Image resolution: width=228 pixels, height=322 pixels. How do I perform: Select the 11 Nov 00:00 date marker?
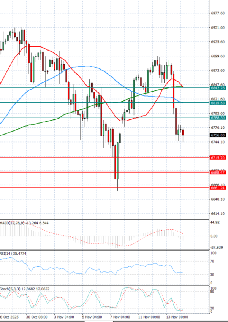tap(149, 316)
